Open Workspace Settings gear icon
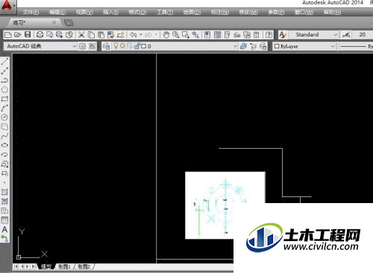This screenshot has width=373, height=273. (82, 46)
